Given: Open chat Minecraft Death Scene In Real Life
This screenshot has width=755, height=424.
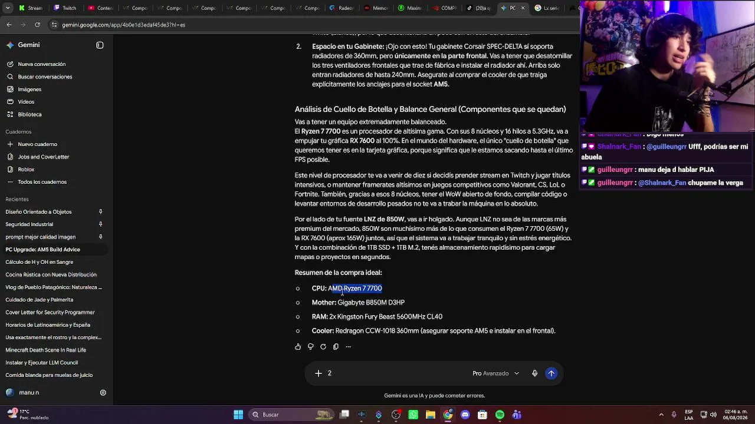Looking at the screenshot, I should [x=46, y=350].
